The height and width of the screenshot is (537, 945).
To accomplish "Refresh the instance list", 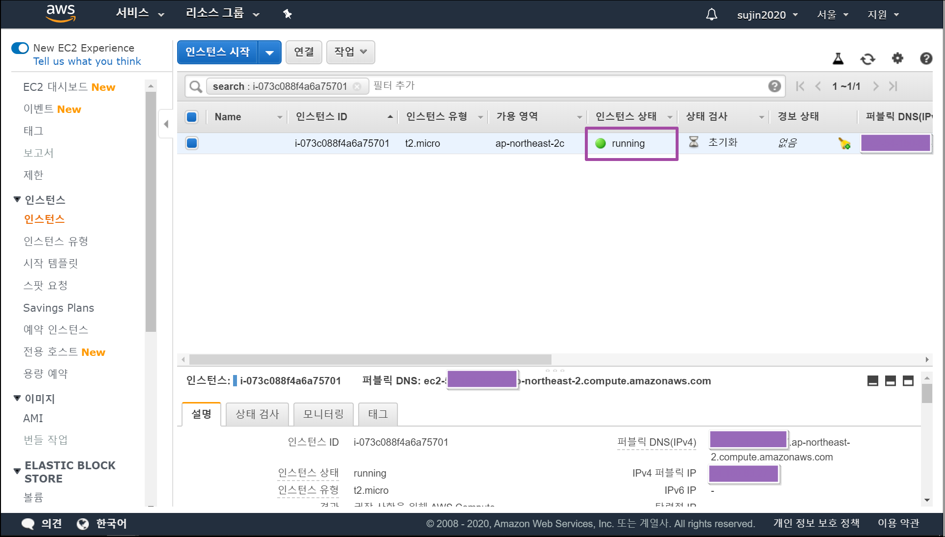I will tap(867, 59).
